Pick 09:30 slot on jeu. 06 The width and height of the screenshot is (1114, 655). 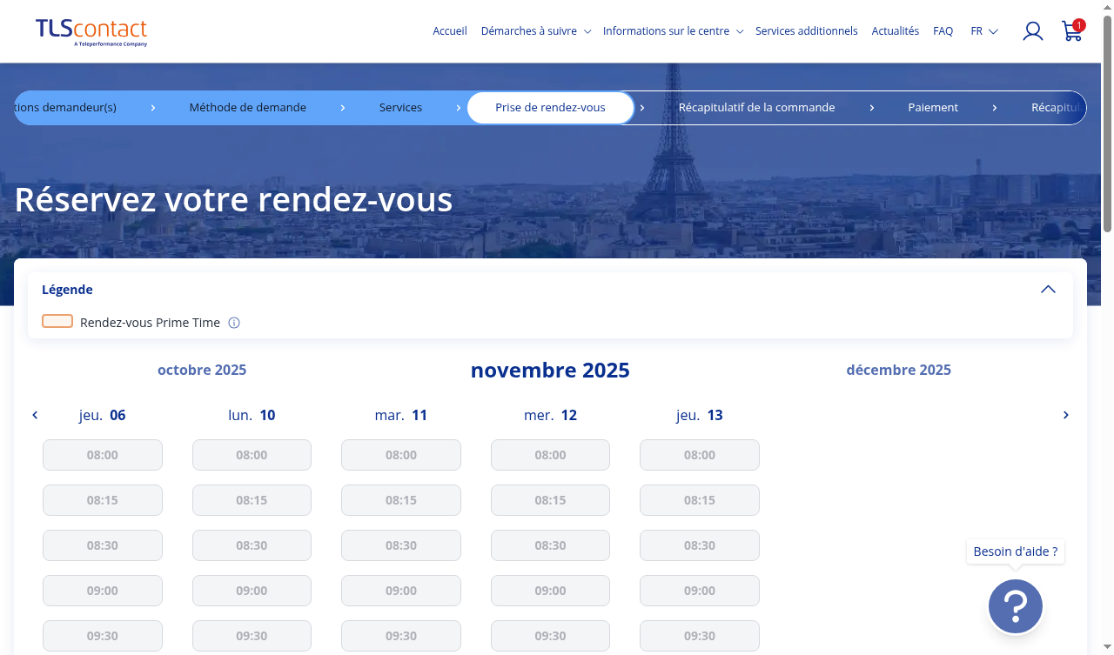(x=103, y=636)
